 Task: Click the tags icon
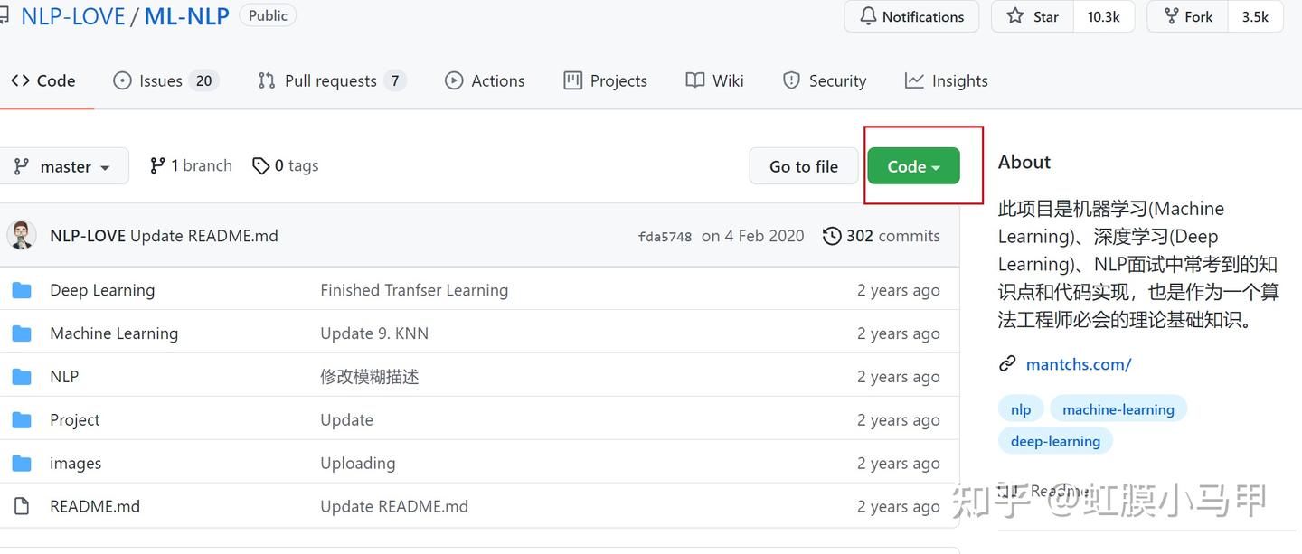pos(261,166)
